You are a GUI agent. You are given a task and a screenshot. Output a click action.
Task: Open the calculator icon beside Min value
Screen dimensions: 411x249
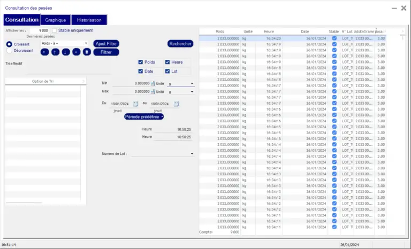tap(153, 83)
